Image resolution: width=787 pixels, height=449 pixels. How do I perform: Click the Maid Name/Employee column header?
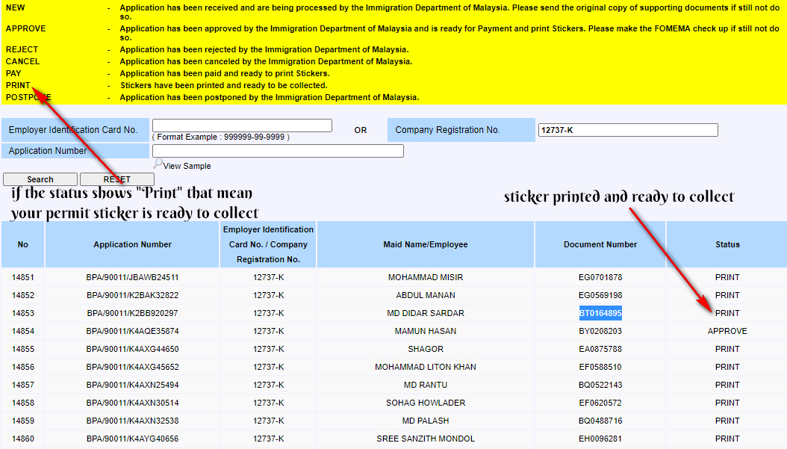click(x=426, y=244)
